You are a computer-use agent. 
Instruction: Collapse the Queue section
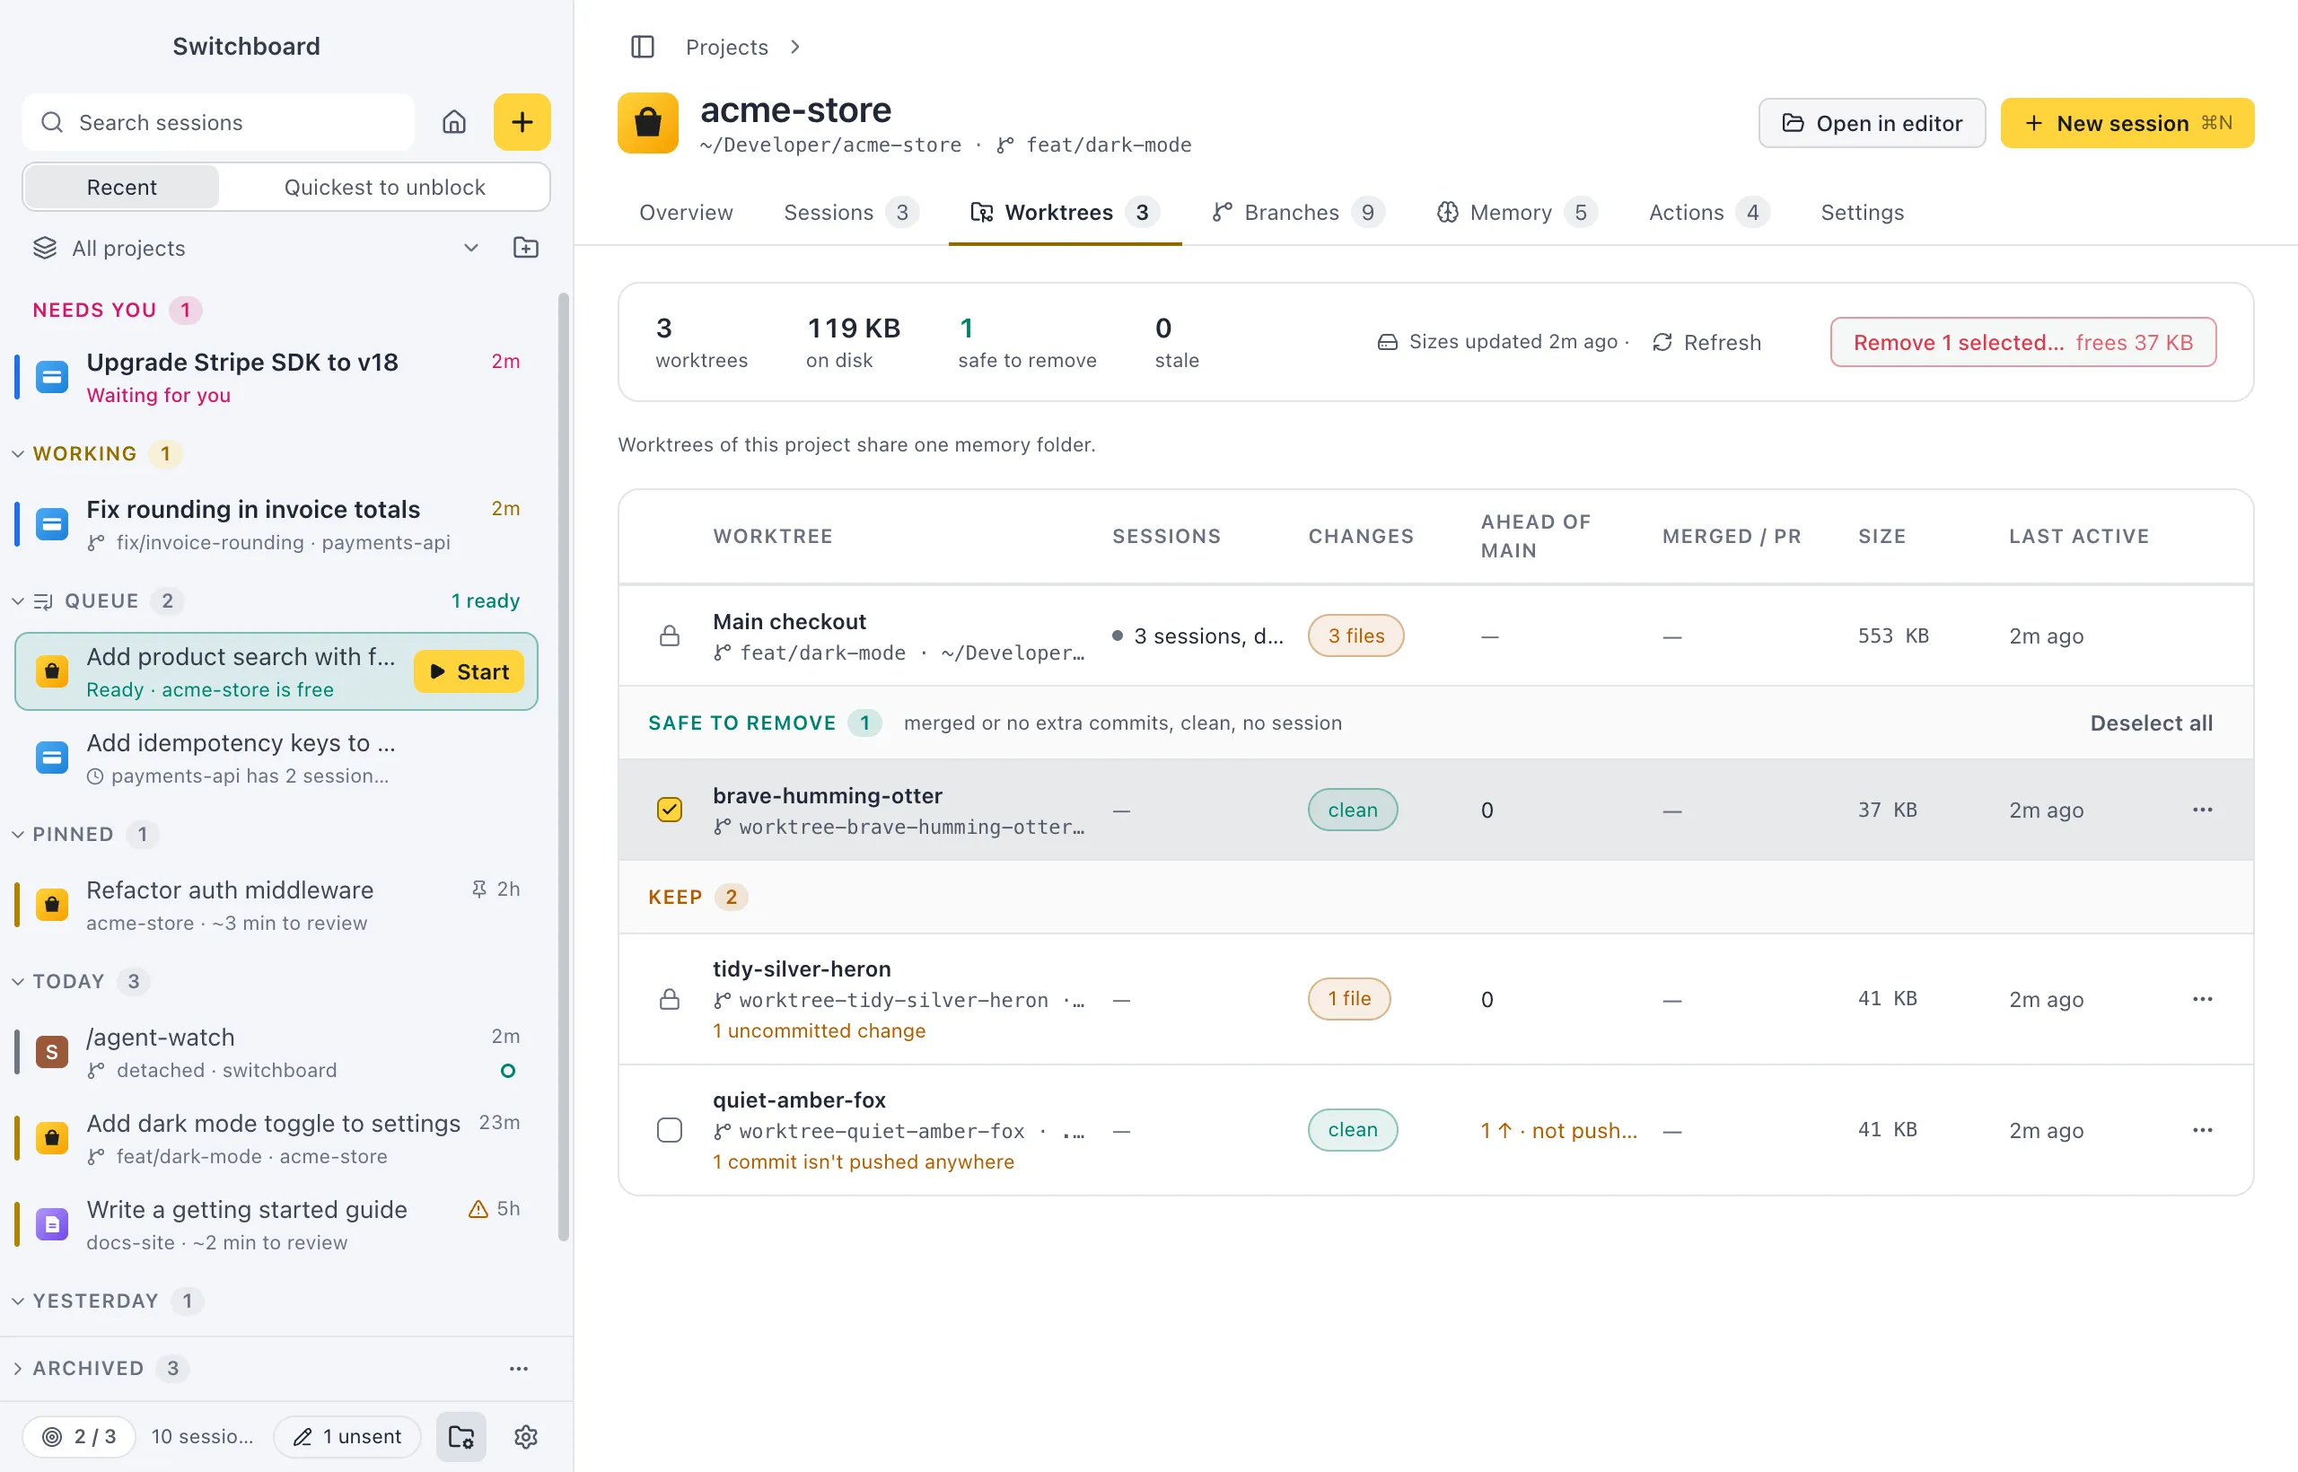(x=17, y=600)
